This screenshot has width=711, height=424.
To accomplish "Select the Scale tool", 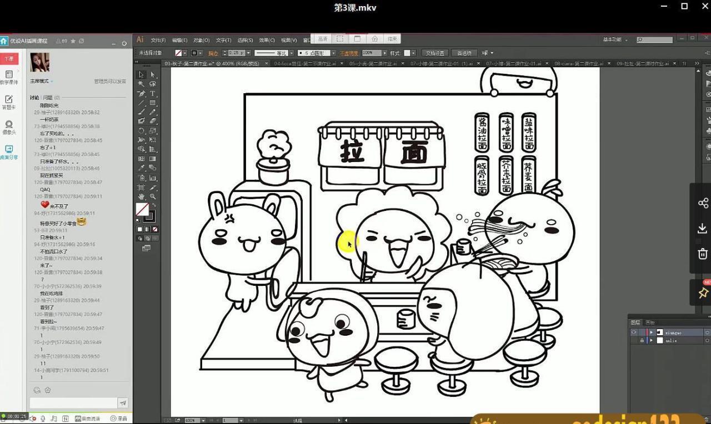I will click(153, 131).
